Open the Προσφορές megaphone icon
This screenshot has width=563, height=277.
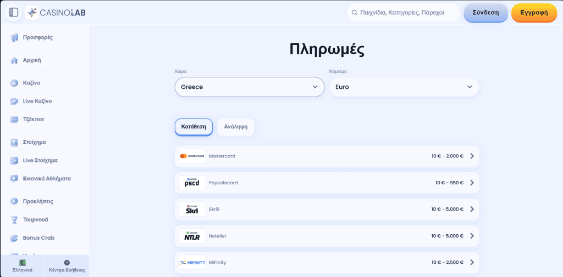[x=14, y=38]
